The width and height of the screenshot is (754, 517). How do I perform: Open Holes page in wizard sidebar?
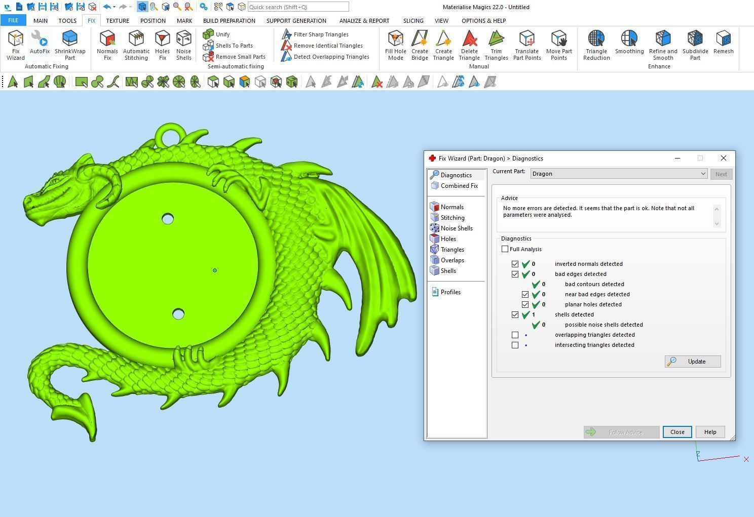(443, 239)
